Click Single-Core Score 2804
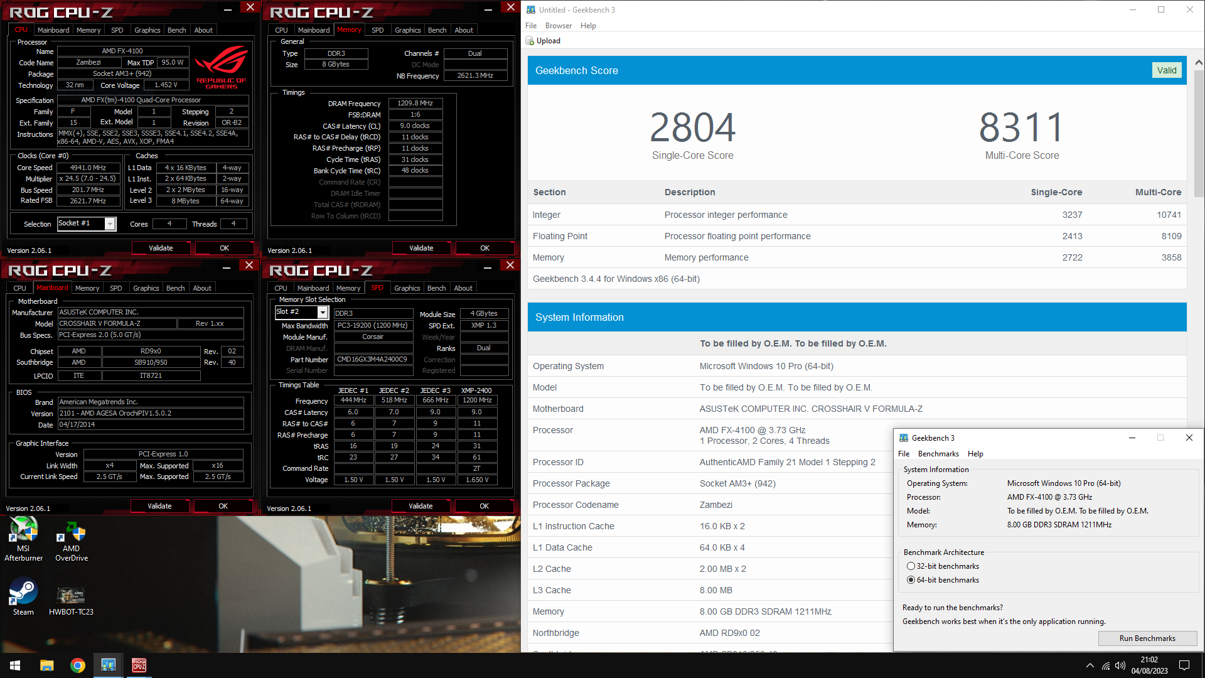 692,127
